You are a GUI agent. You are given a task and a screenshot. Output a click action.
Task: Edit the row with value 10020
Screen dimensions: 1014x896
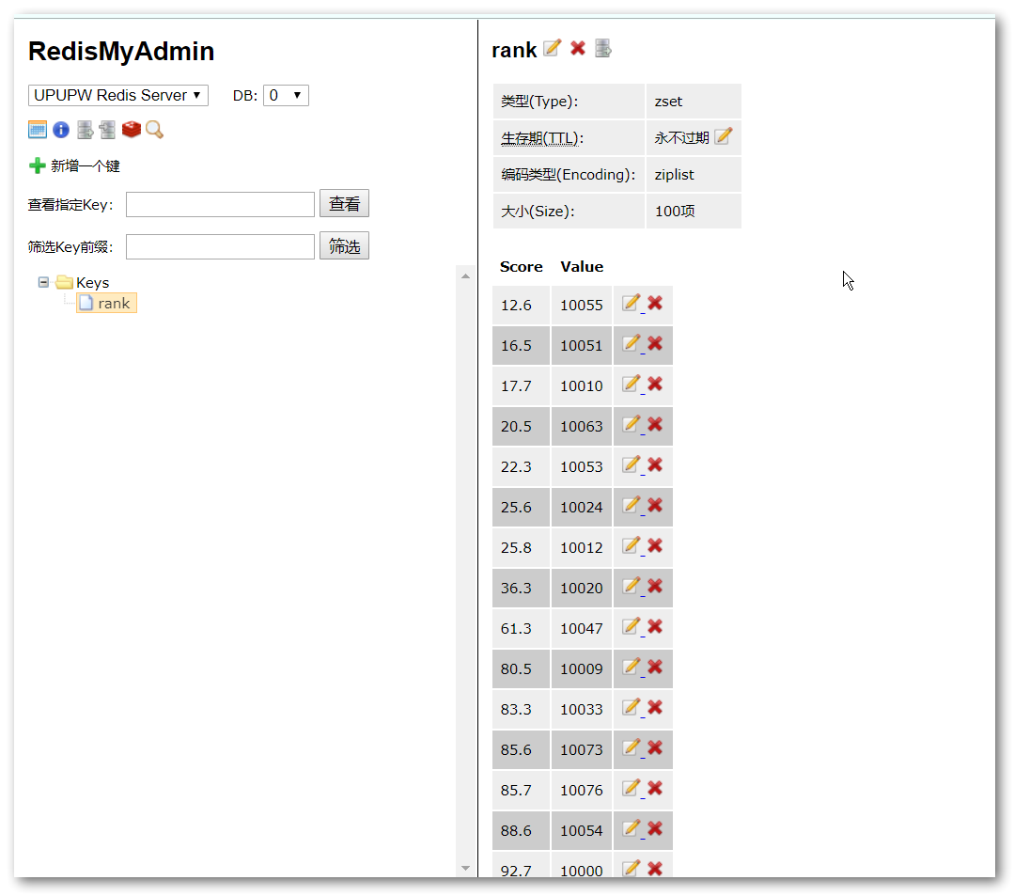point(632,587)
